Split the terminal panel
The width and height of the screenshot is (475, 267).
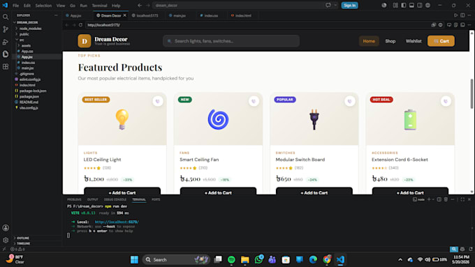[x=439, y=199]
